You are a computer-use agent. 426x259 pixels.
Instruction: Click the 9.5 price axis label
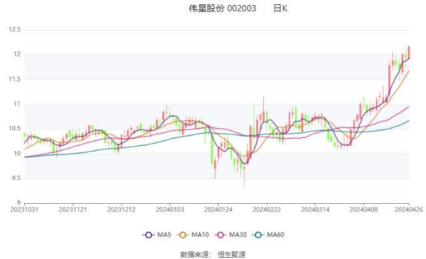(x=16, y=178)
